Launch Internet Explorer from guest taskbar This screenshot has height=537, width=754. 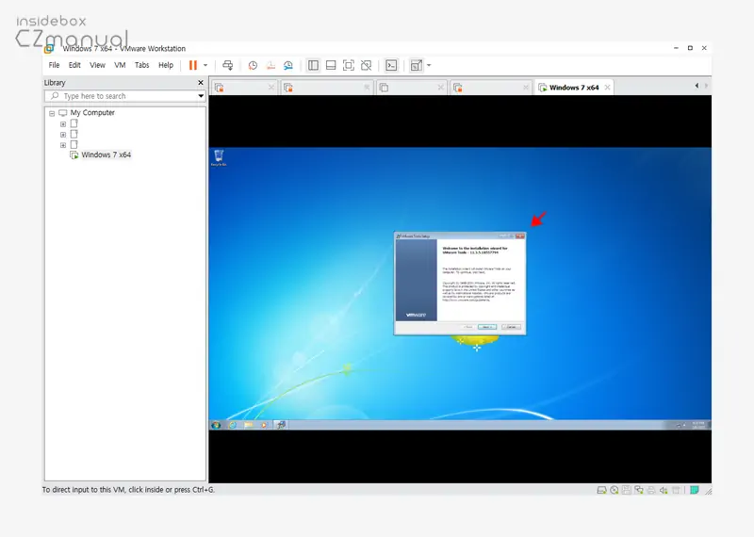pyautogui.click(x=233, y=425)
